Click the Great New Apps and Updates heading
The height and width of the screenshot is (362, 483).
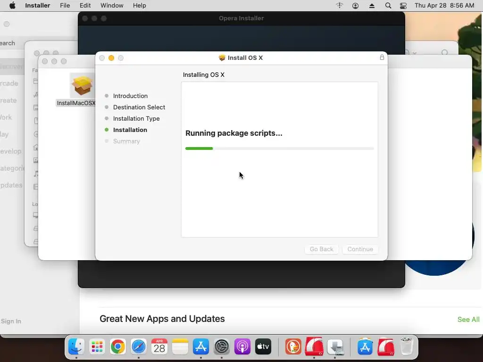point(162,319)
